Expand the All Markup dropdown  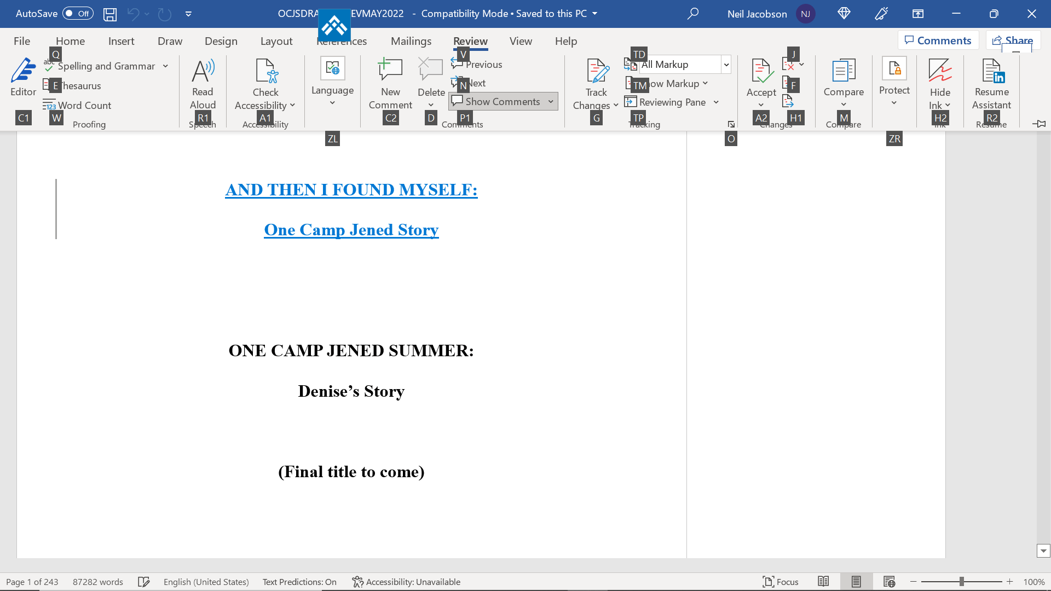click(x=727, y=64)
